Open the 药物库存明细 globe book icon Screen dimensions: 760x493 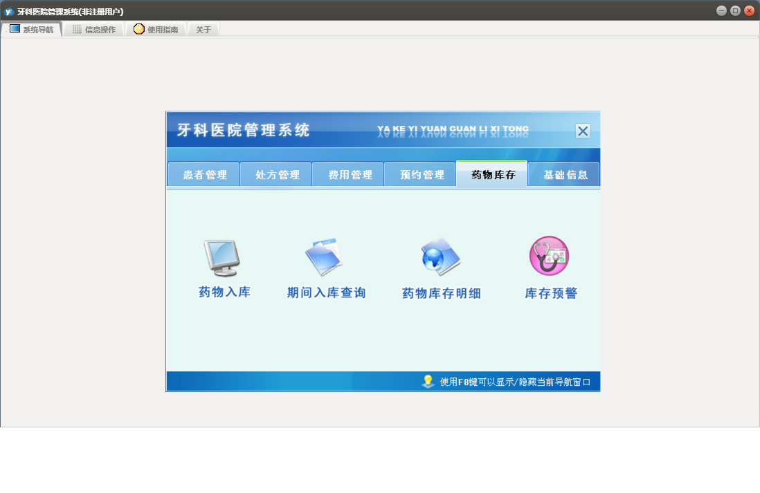[441, 257]
